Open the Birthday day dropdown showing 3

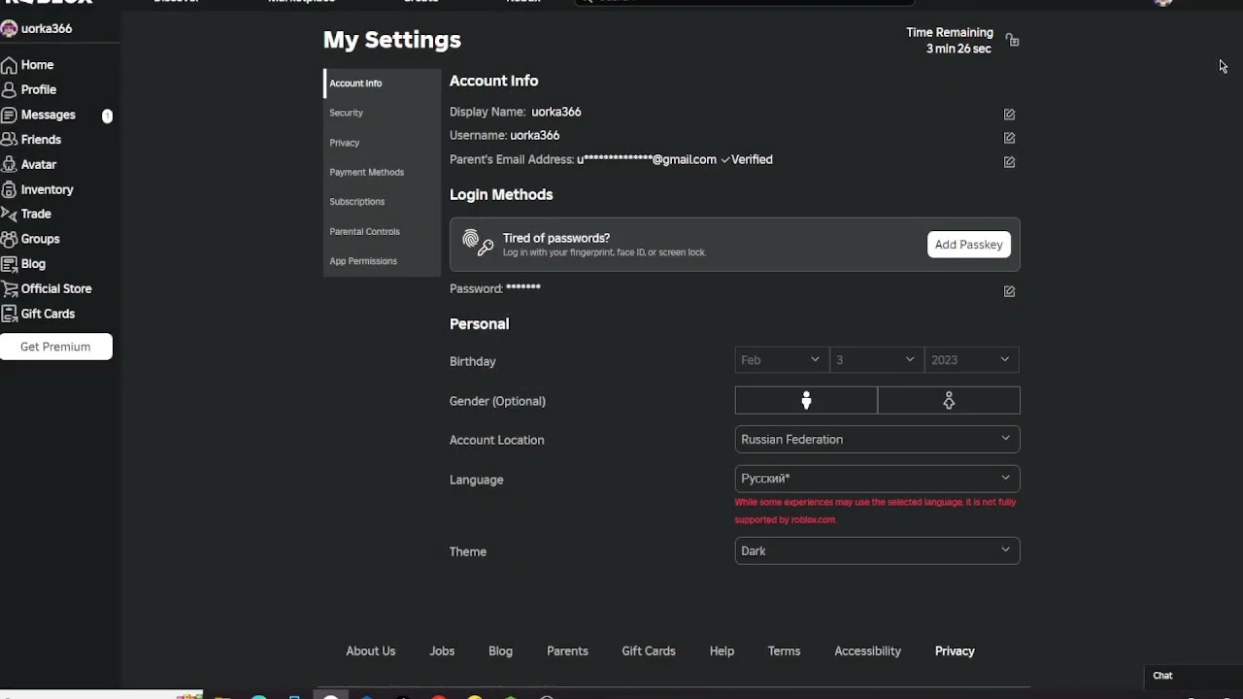pos(877,360)
